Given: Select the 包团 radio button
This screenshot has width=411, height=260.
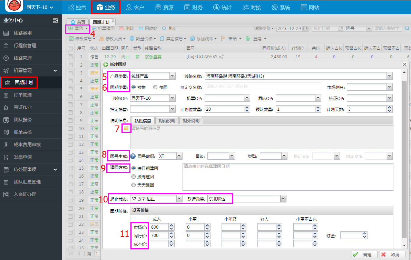Looking at the screenshot, I should click(x=155, y=88).
